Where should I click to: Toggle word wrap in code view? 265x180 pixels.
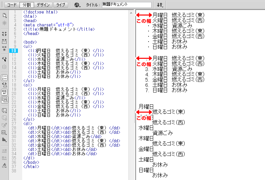coord(4,92)
